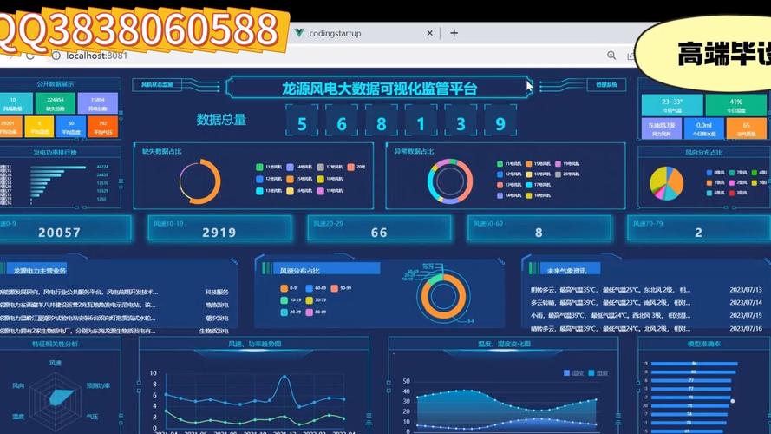Select the codingstartup browser tab
The image size is (771, 434).
point(364,33)
